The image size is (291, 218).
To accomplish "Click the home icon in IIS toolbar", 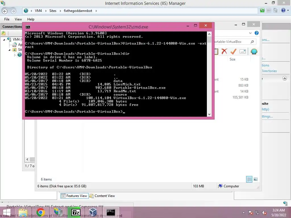I will tap(275, 11).
